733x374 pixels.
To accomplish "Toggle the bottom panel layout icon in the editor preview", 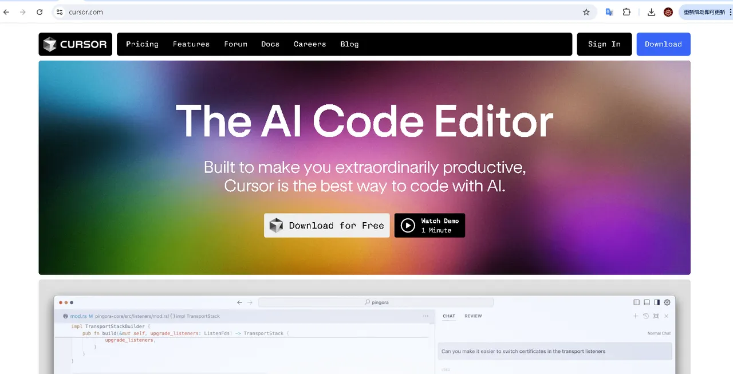I will [x=647, y=302].
